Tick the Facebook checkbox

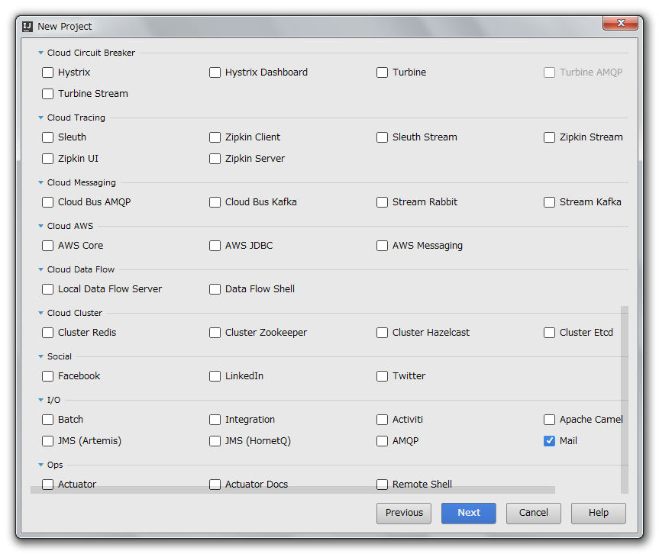(48, 376)
